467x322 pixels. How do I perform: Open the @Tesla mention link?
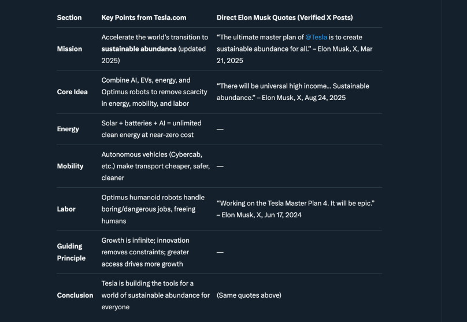tap(316, 37)
